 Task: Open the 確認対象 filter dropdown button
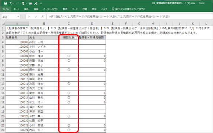coord(76,38)
